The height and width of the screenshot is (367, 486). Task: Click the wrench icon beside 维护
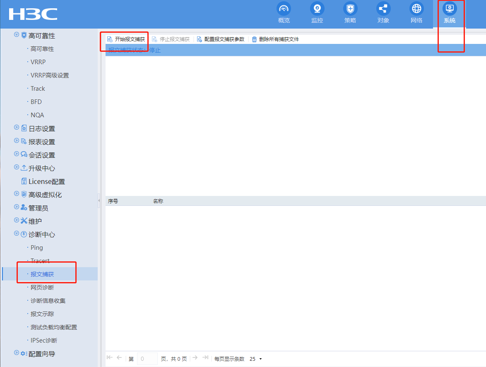(x=24, y=221)
